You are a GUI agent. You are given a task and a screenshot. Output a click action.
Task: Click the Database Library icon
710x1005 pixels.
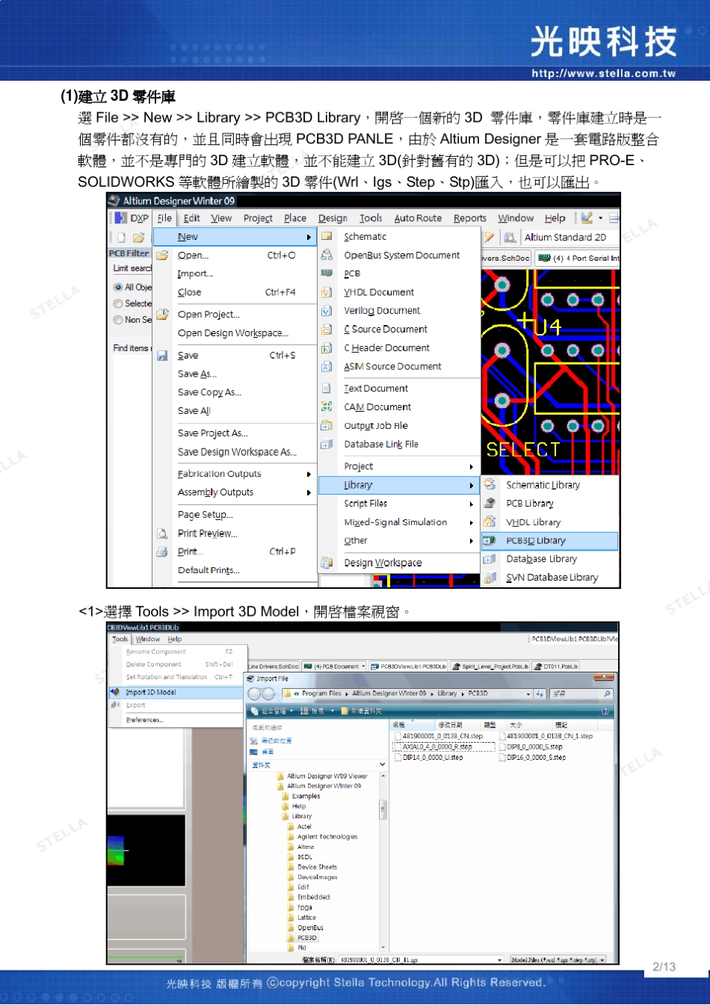(x=490, y=559)
